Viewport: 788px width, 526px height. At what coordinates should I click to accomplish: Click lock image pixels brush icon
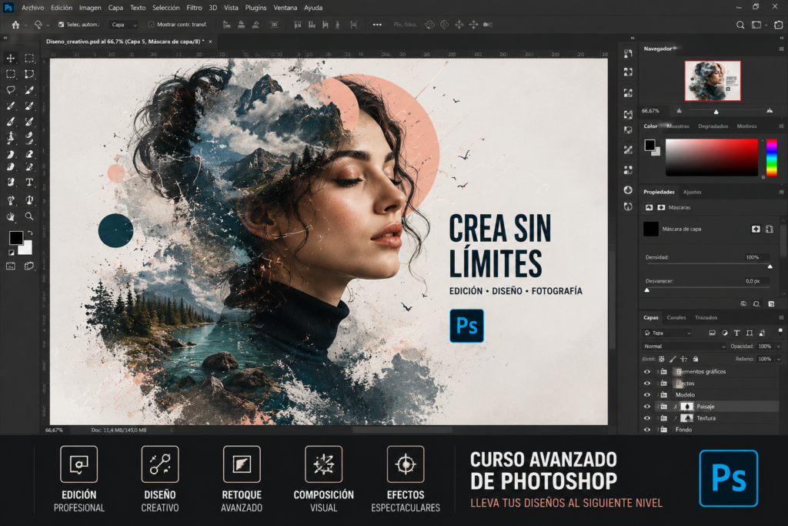pos(673,359)
